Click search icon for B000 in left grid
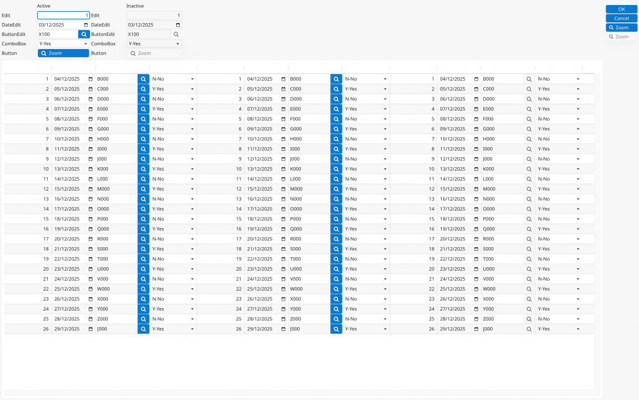This screenshot has width=639, height=400. click(x=143, y=79)
